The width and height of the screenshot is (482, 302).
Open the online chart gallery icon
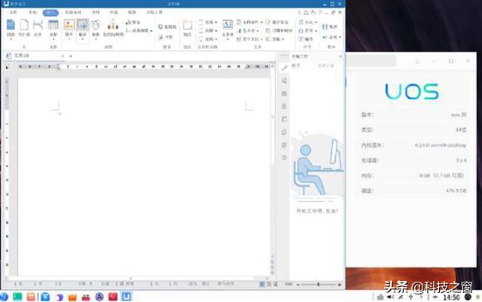tap(113, 28)
